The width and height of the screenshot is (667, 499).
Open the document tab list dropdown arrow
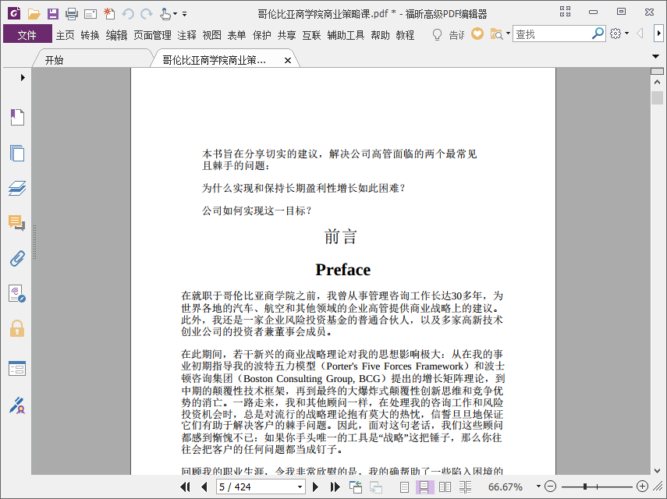[656, 56]
